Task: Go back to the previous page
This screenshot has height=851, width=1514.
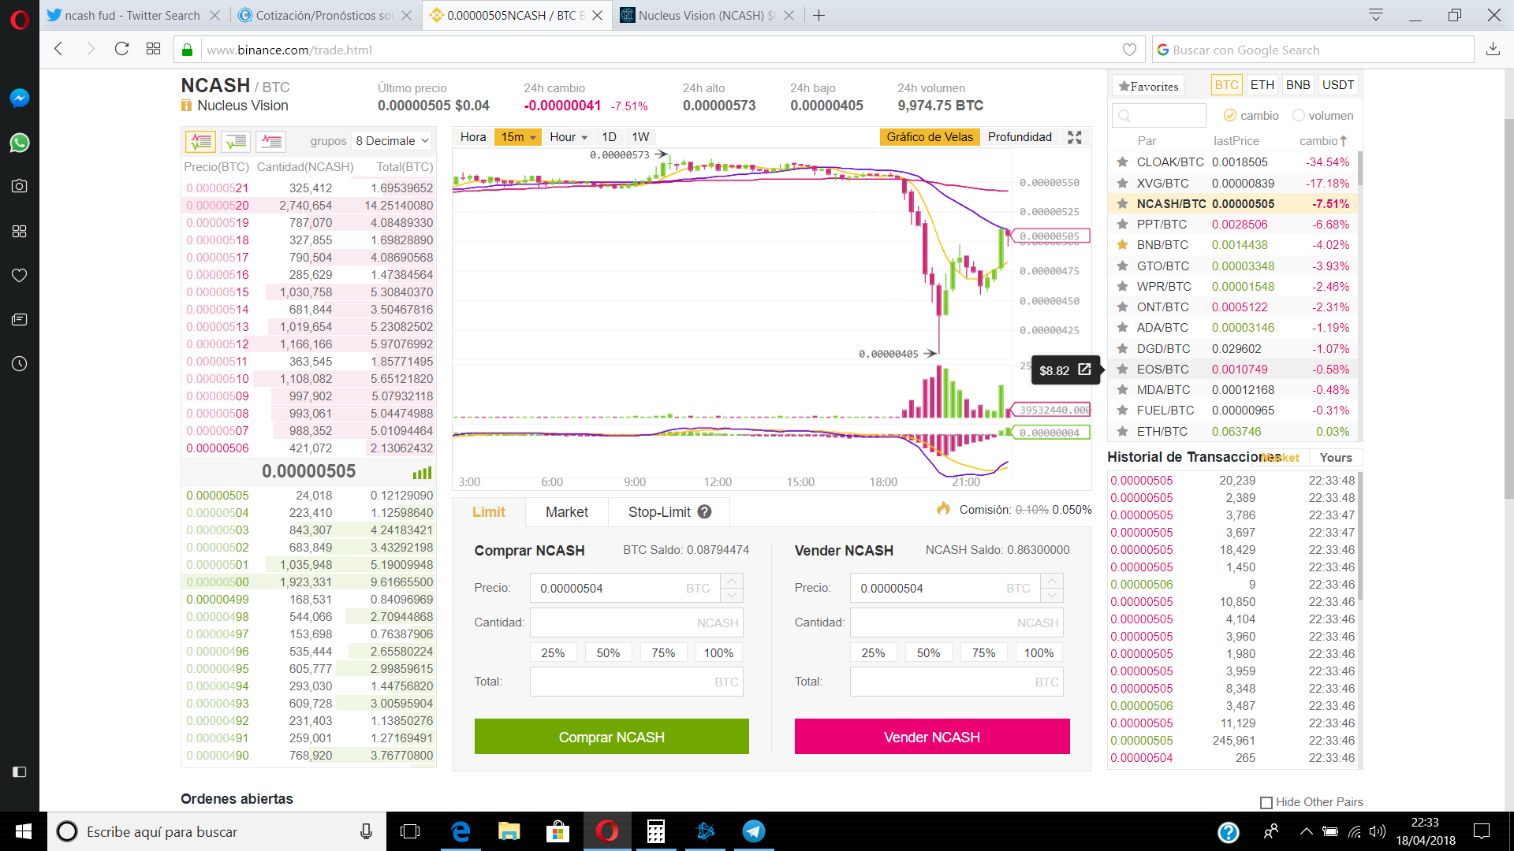Action: 58,49
